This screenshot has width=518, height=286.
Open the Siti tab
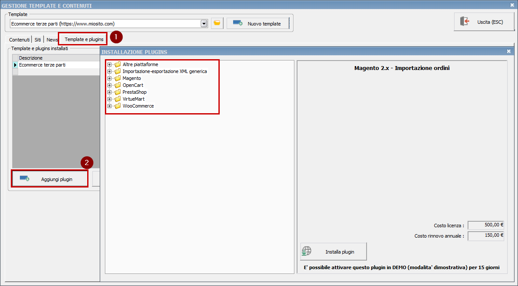[38, 40]
